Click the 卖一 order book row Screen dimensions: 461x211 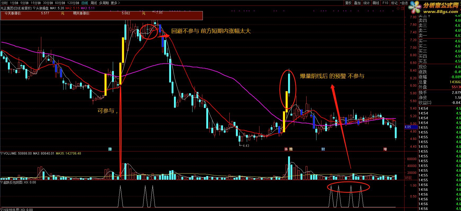click(x=440, y=36)
